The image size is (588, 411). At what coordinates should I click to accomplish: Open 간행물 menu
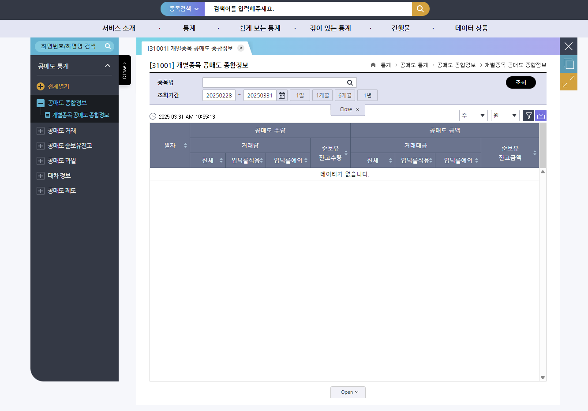401,28
